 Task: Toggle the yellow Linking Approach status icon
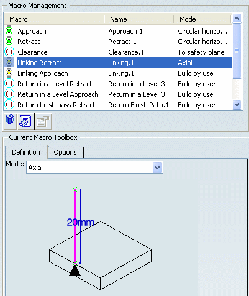[9, 73]
